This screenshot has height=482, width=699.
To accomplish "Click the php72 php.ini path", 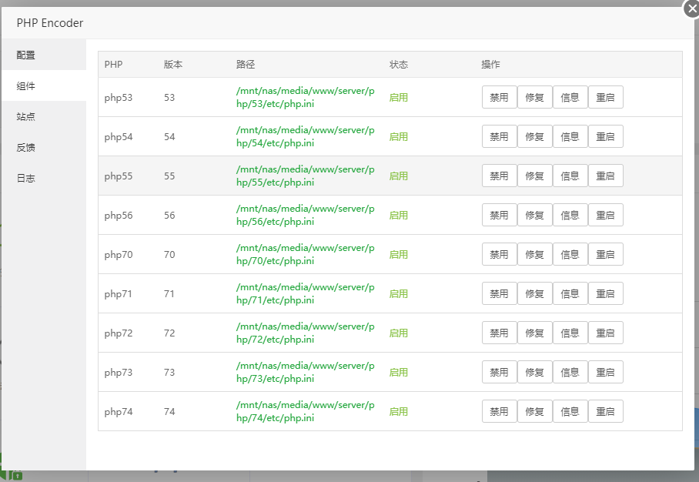I will tap(306, 333).
